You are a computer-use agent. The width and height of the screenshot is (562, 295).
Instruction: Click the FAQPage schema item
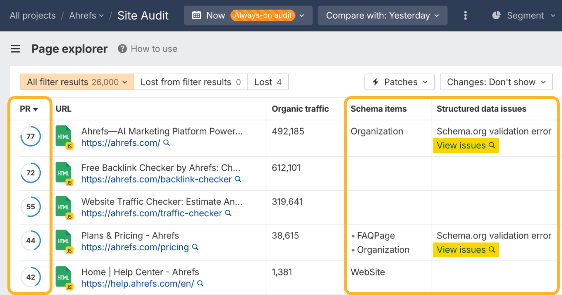point(376,236)
